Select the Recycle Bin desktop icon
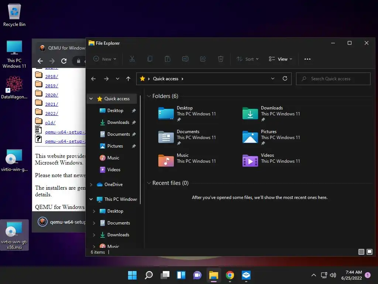378x284 pixels. [x=14, y=15]
